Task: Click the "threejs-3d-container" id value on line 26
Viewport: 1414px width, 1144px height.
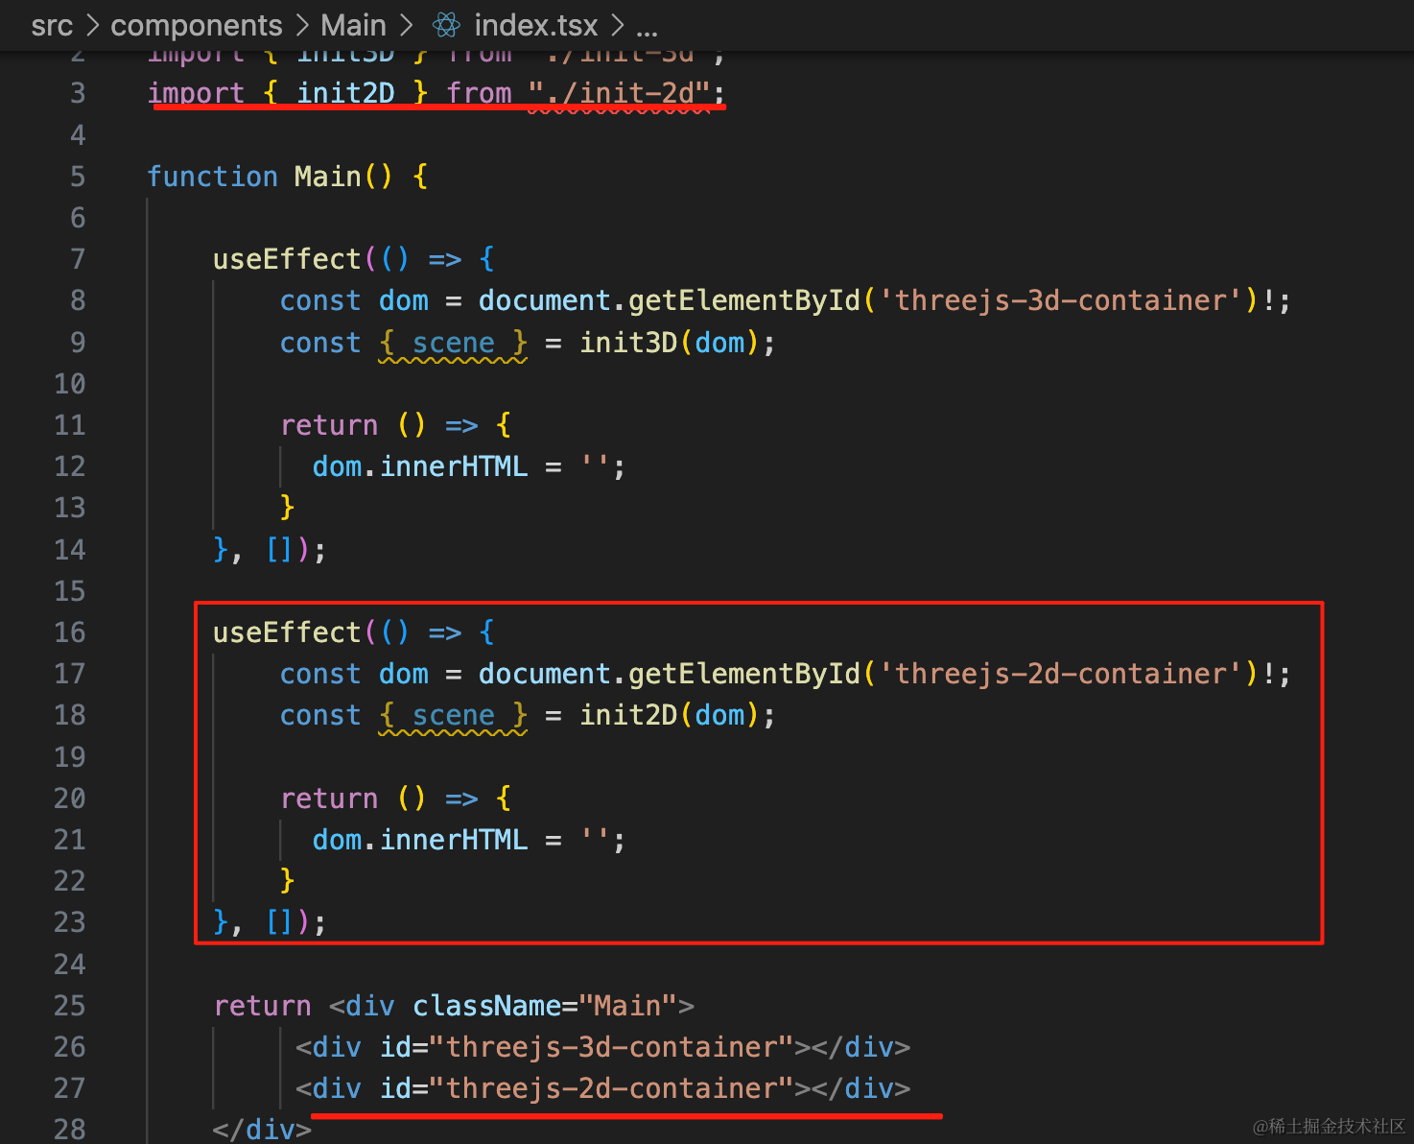Action: point(611,1047)
